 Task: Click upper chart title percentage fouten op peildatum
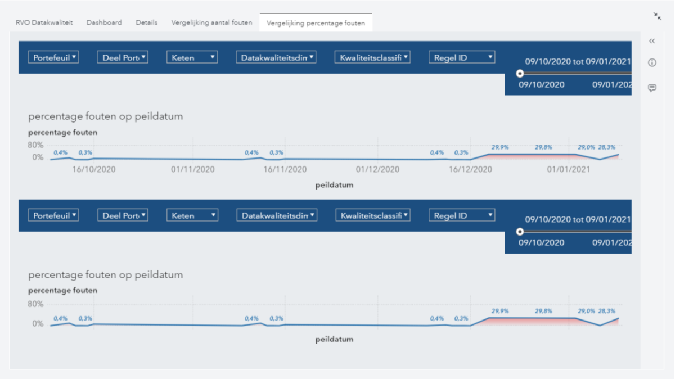pyautogui.click(x=106, y=117)
